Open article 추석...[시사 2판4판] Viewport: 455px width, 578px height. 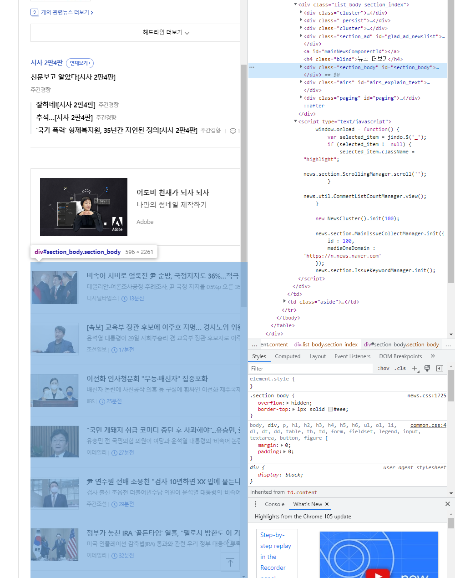pyautogui.click(x=64, y=118)
